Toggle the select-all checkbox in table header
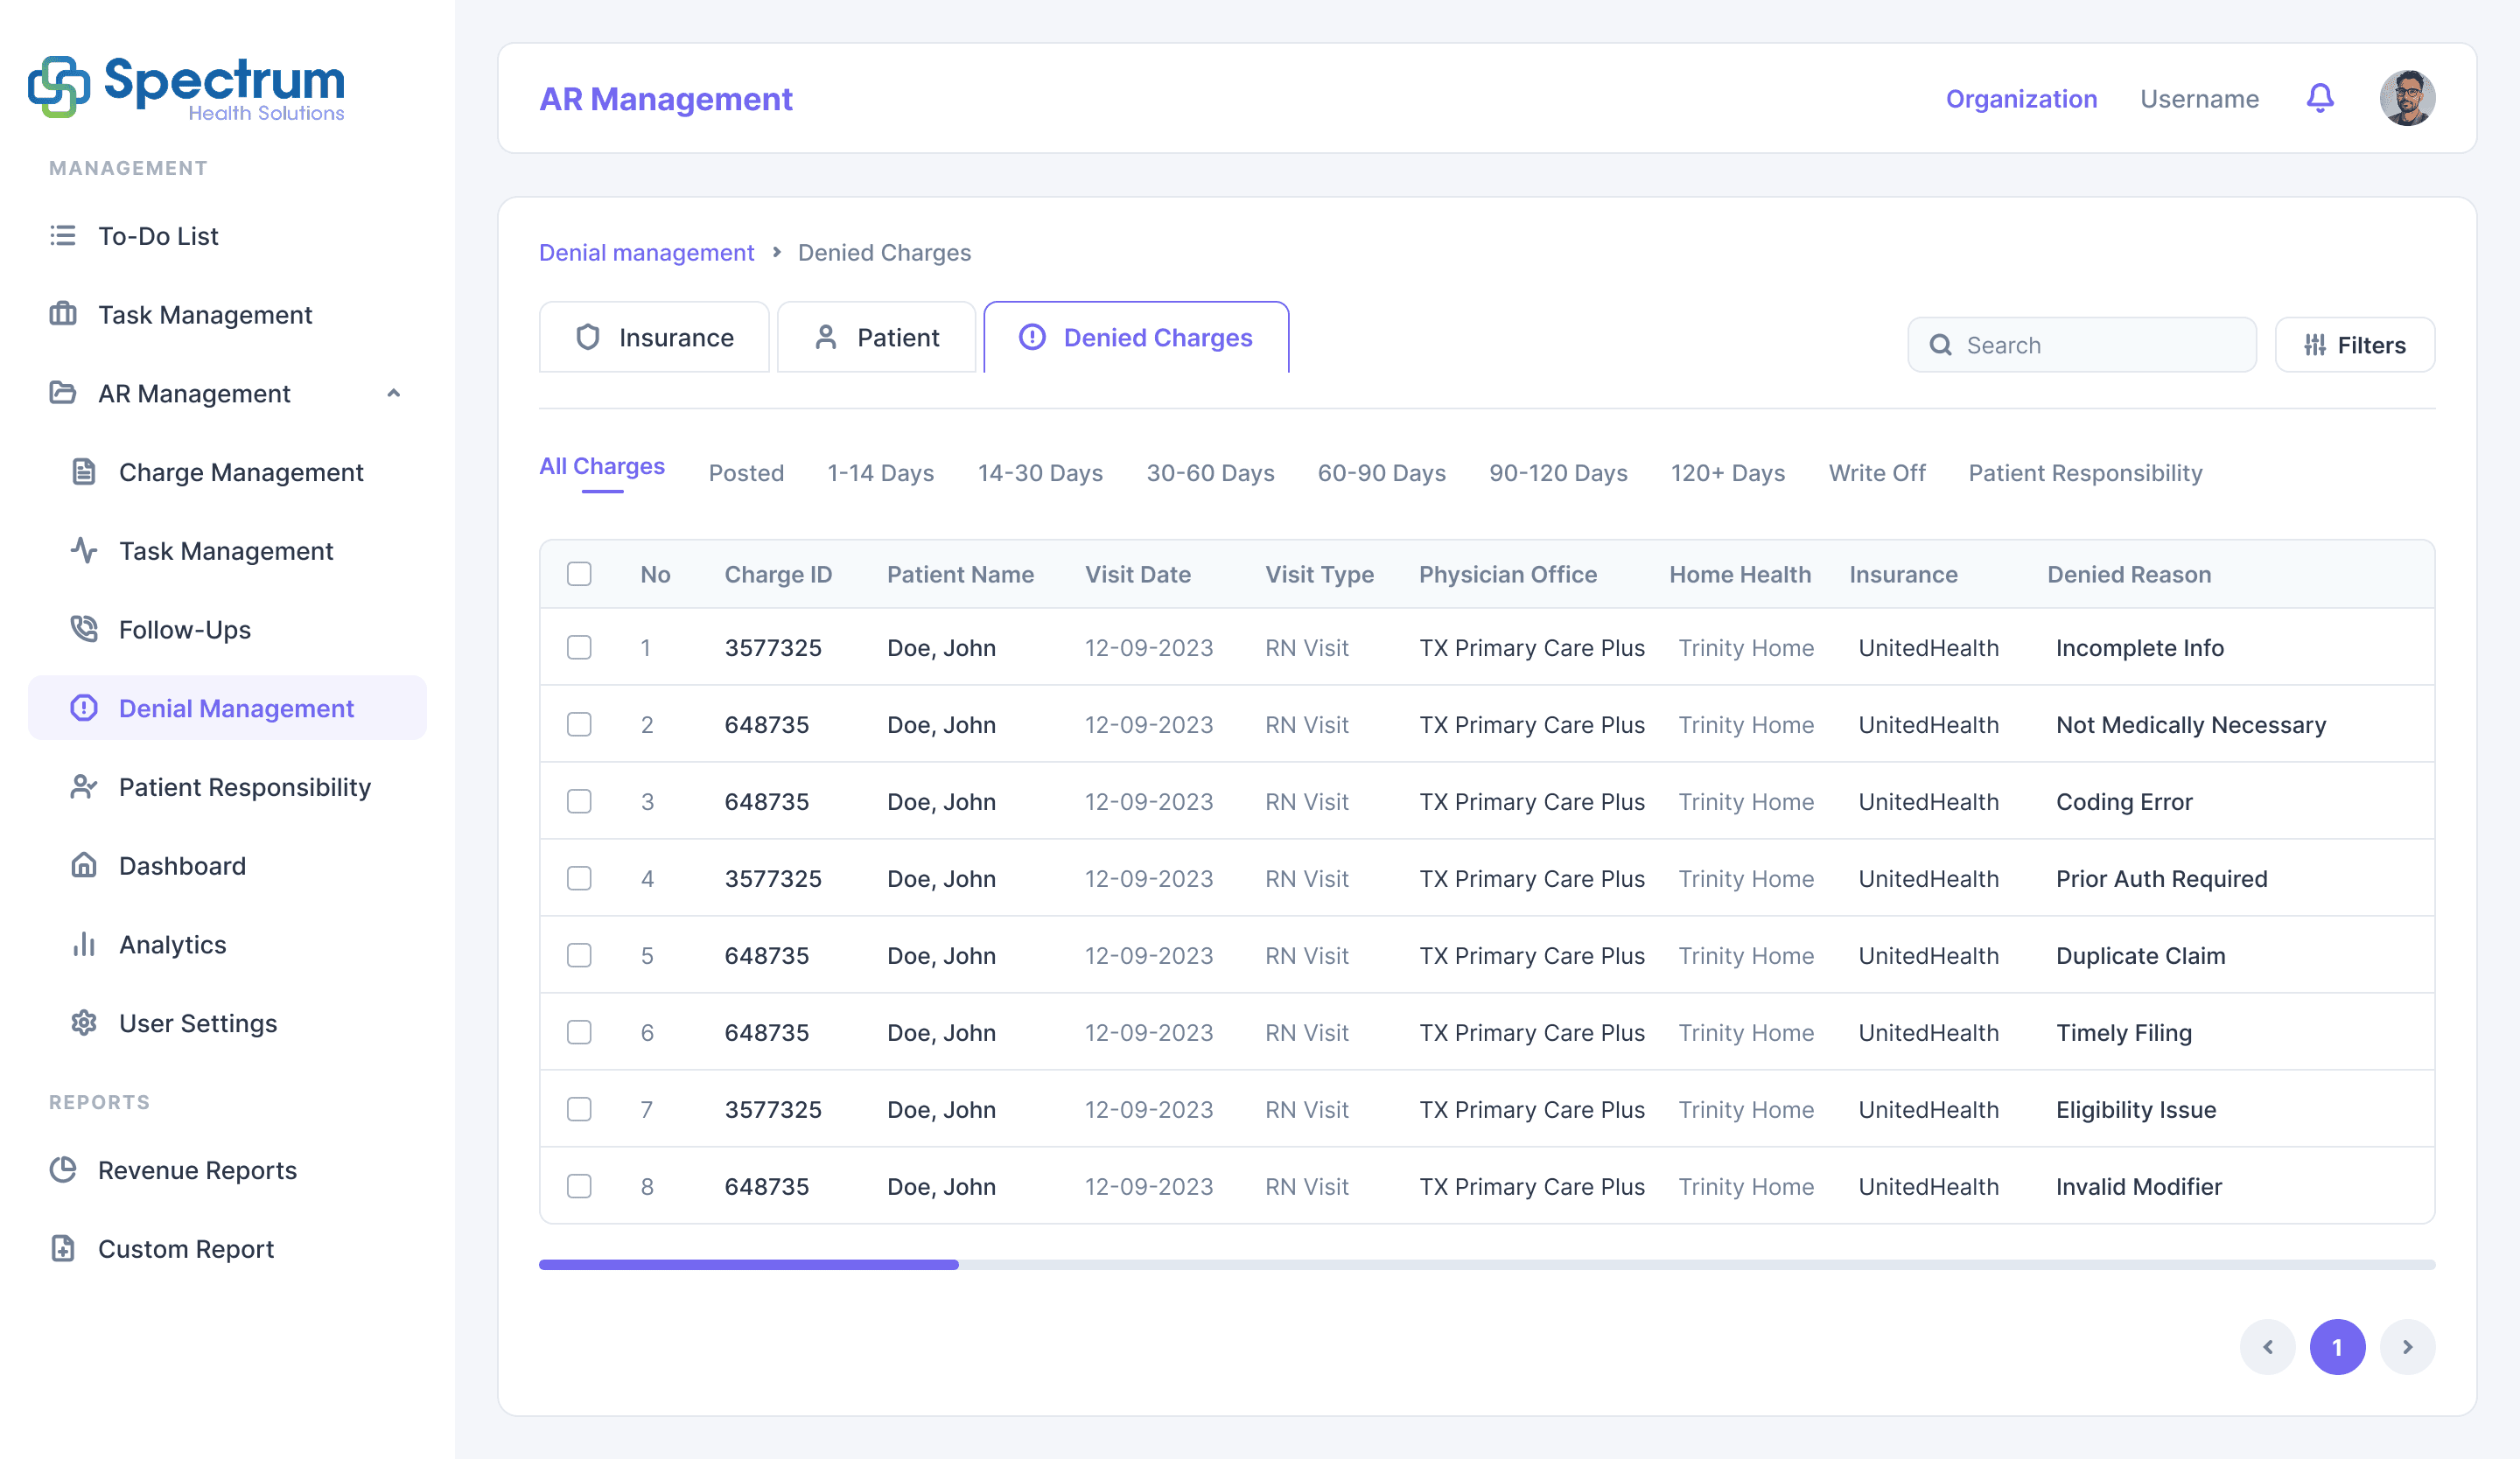This screenshot has height=1459, width=2520. click(x=579, y=574)
